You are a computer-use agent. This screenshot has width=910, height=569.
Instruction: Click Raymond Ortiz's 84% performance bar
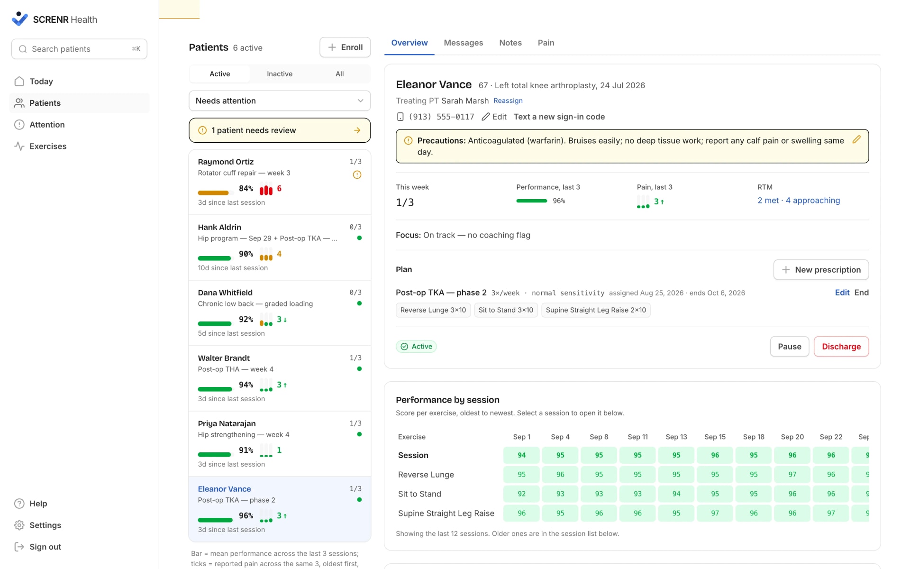click(216, 193)
